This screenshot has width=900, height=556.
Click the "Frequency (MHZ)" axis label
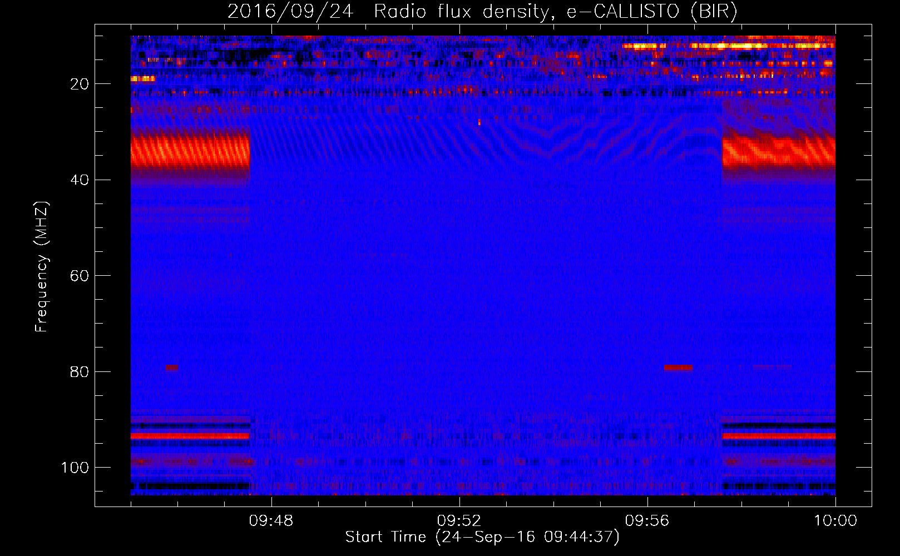click(41, 267)
